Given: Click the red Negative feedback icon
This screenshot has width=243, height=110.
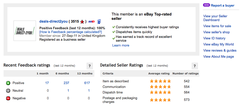Looking at the screenshot, I should point(8,98).
